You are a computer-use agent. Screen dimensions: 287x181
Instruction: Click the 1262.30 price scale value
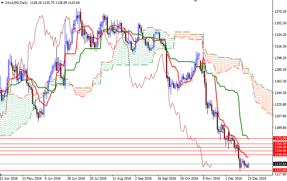point(280,81)
